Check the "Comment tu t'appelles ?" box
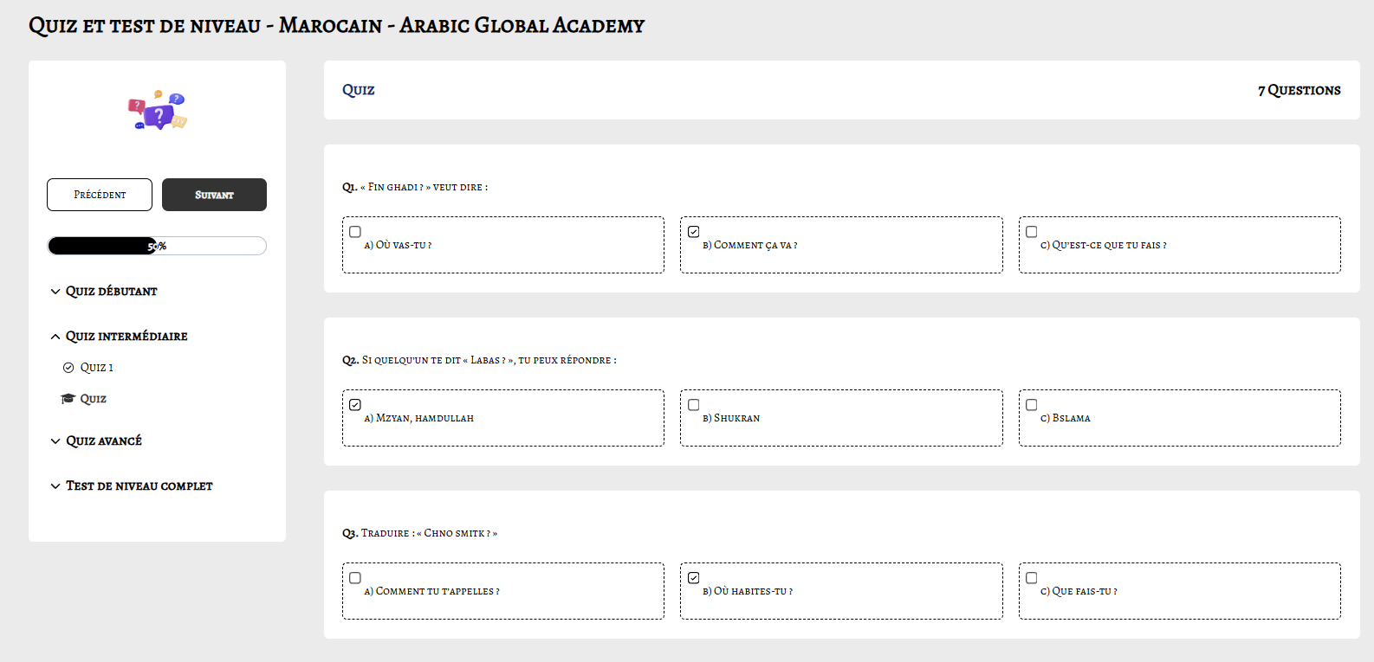 [355, 578]
